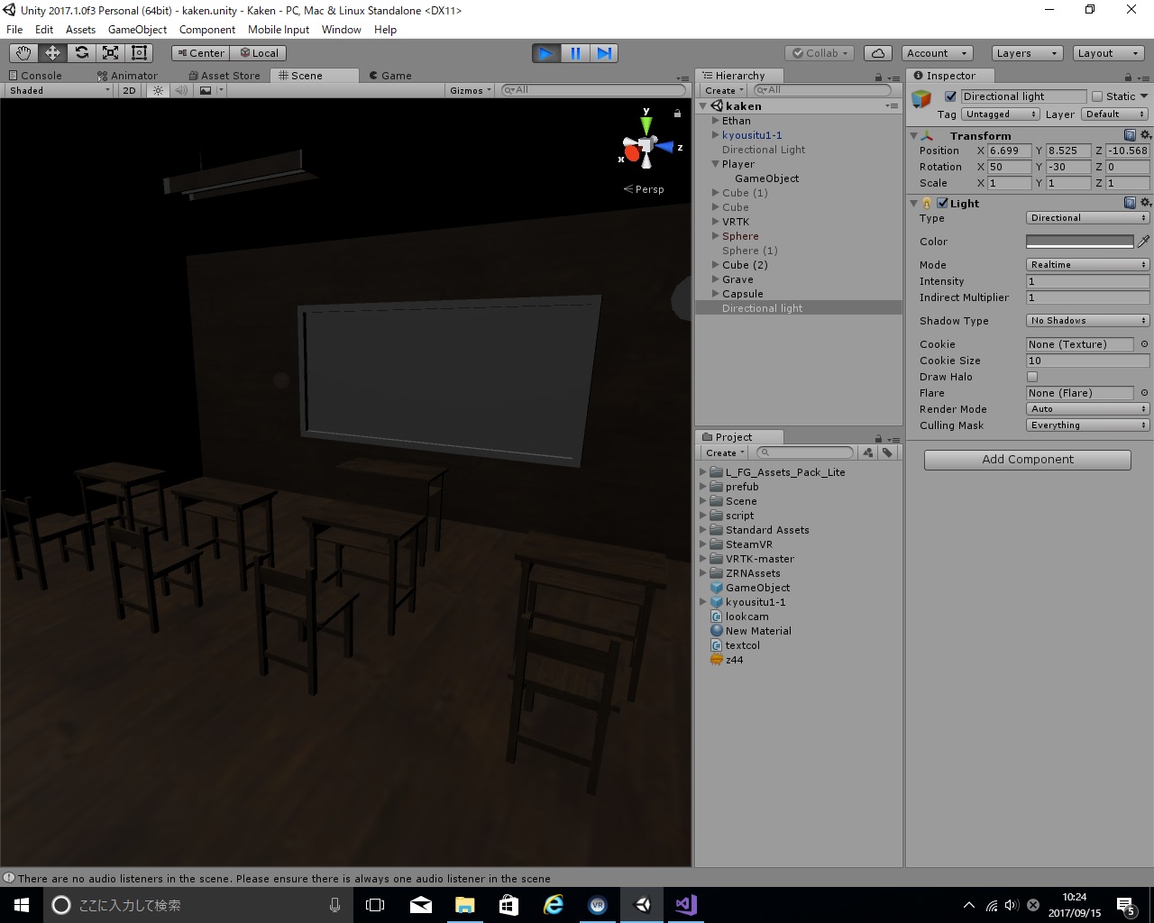Screen dimensions: 1154x923
Task: Pick color with the eyedropper icon
Action: 1143,242
